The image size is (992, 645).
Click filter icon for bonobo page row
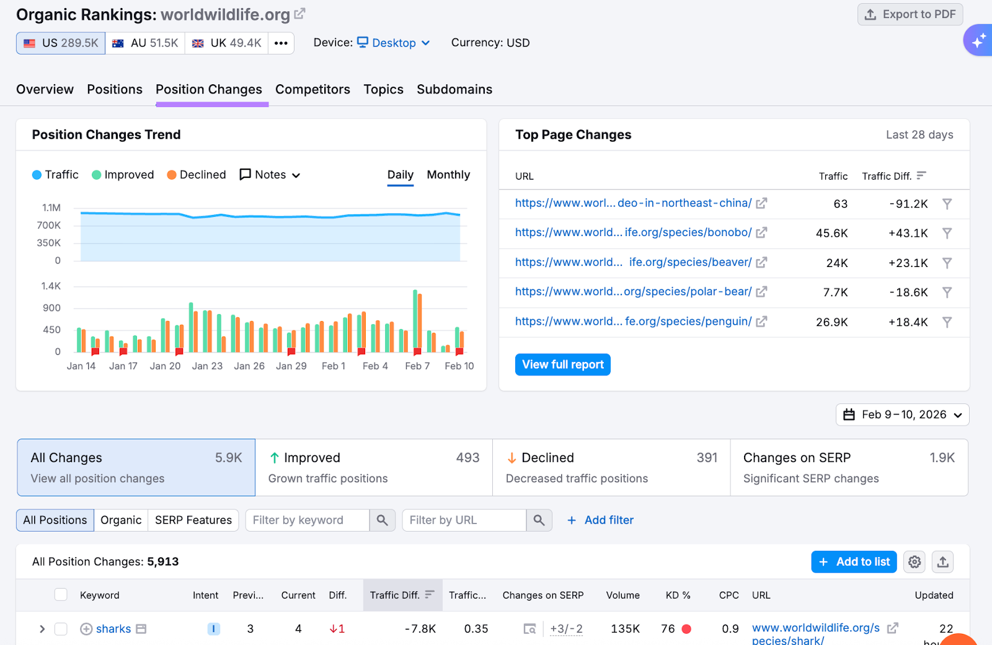pos(947,233)
